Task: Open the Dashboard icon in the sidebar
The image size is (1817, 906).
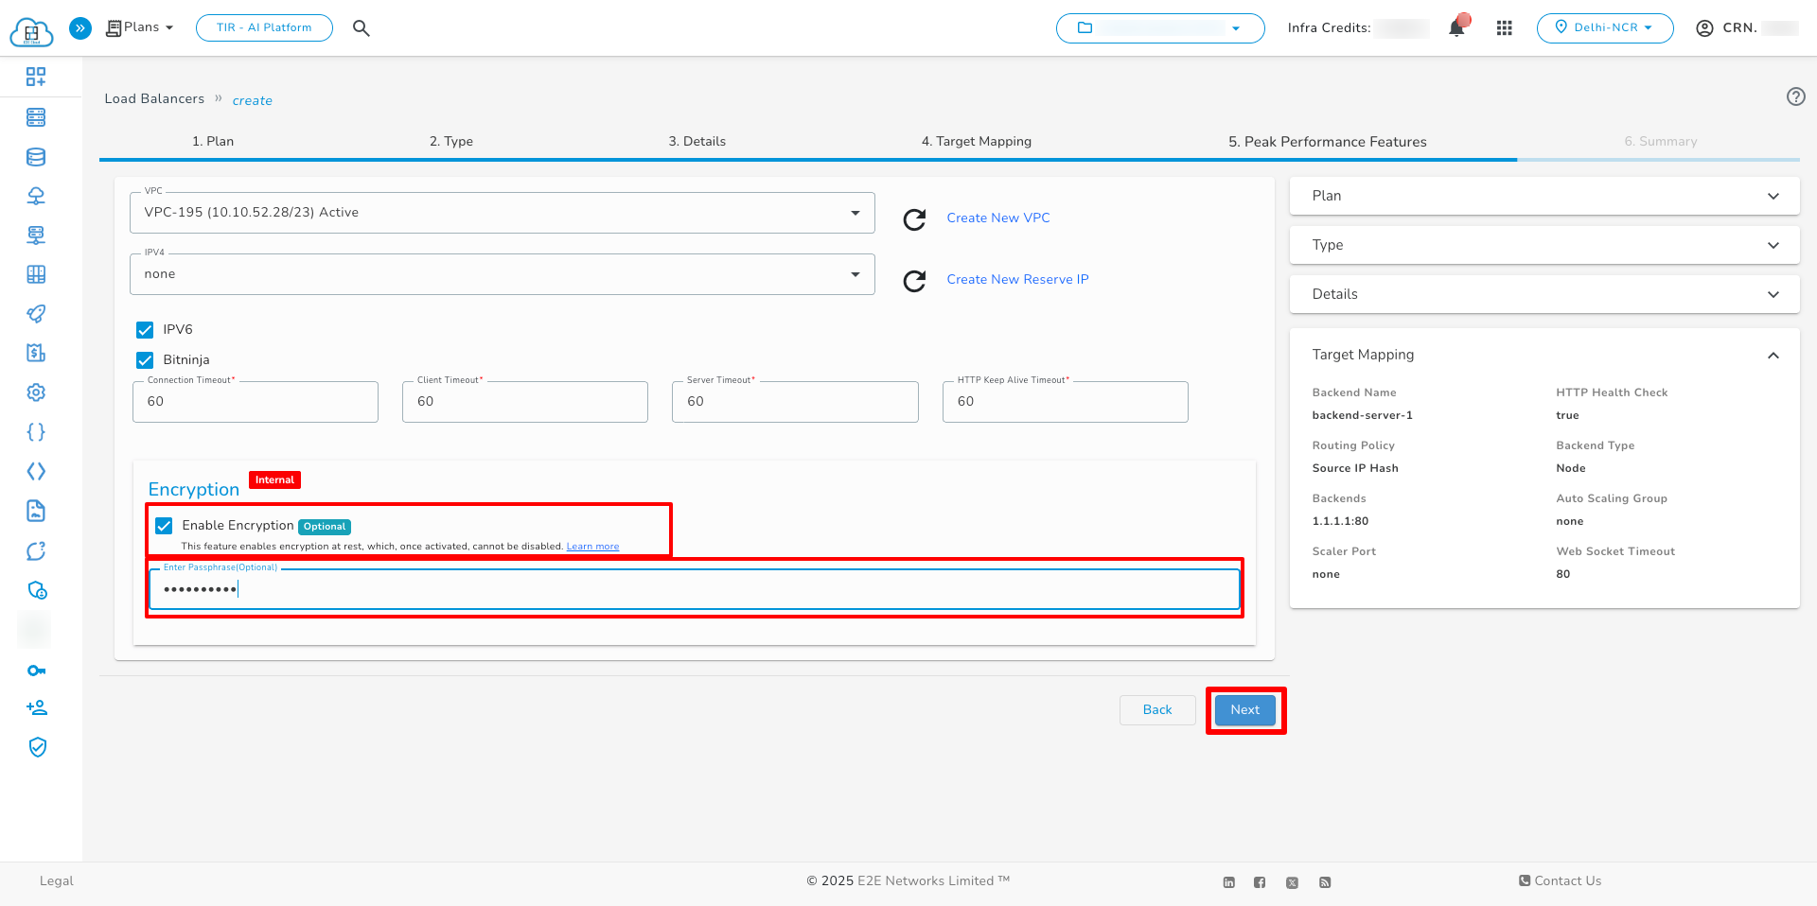Action: pyautogui.click(x=36, y=77)
